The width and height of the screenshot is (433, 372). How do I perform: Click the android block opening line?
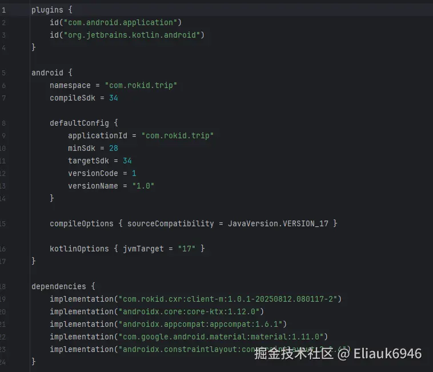pyautogui.click(x=51, y=73)
